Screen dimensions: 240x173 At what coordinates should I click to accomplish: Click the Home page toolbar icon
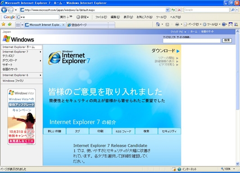[158, 24]
